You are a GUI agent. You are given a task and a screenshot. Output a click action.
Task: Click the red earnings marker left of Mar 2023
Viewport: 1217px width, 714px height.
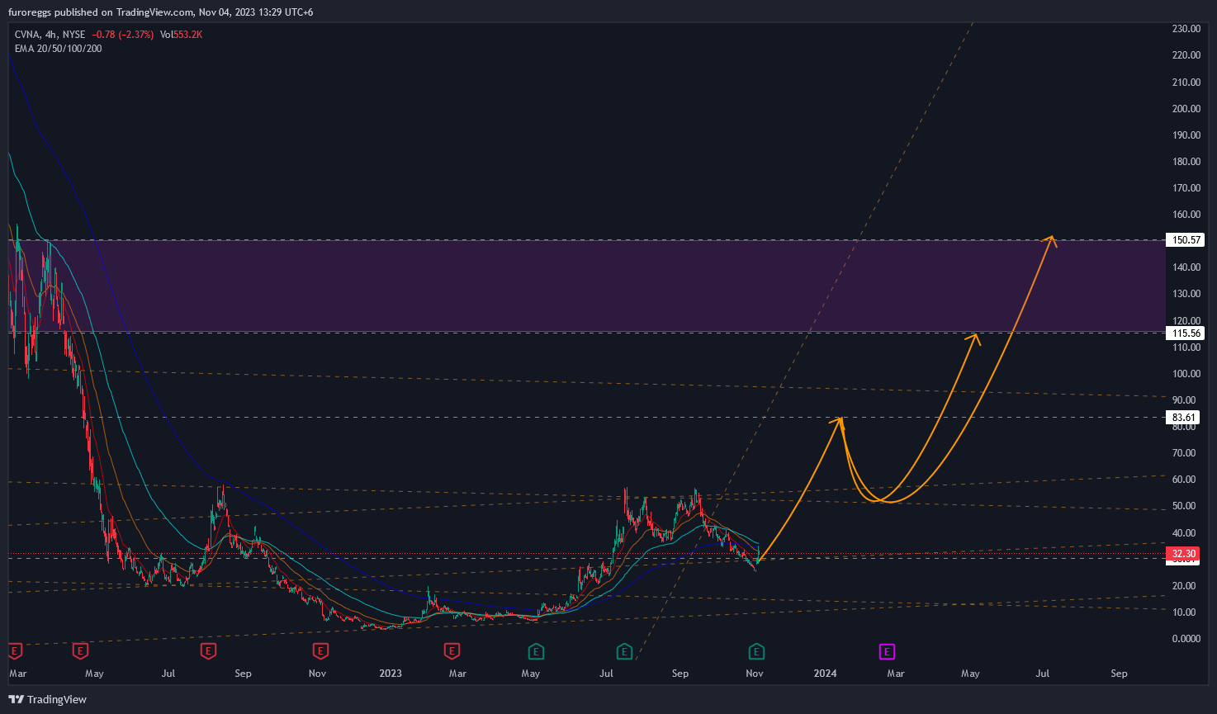pos(451,652)
